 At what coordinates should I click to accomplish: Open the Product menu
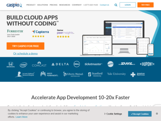(x=31, y=5)
